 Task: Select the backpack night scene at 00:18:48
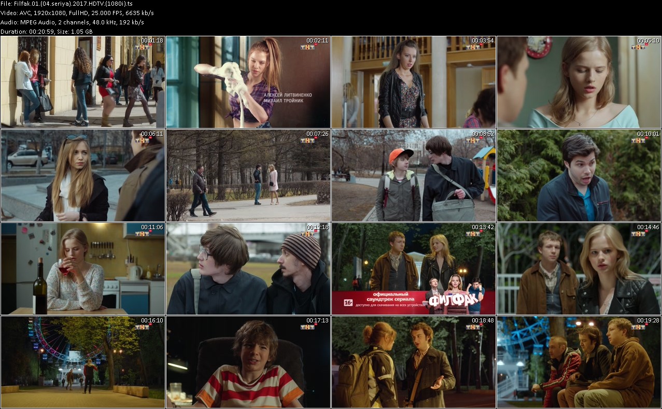click(x=413, y=362)
